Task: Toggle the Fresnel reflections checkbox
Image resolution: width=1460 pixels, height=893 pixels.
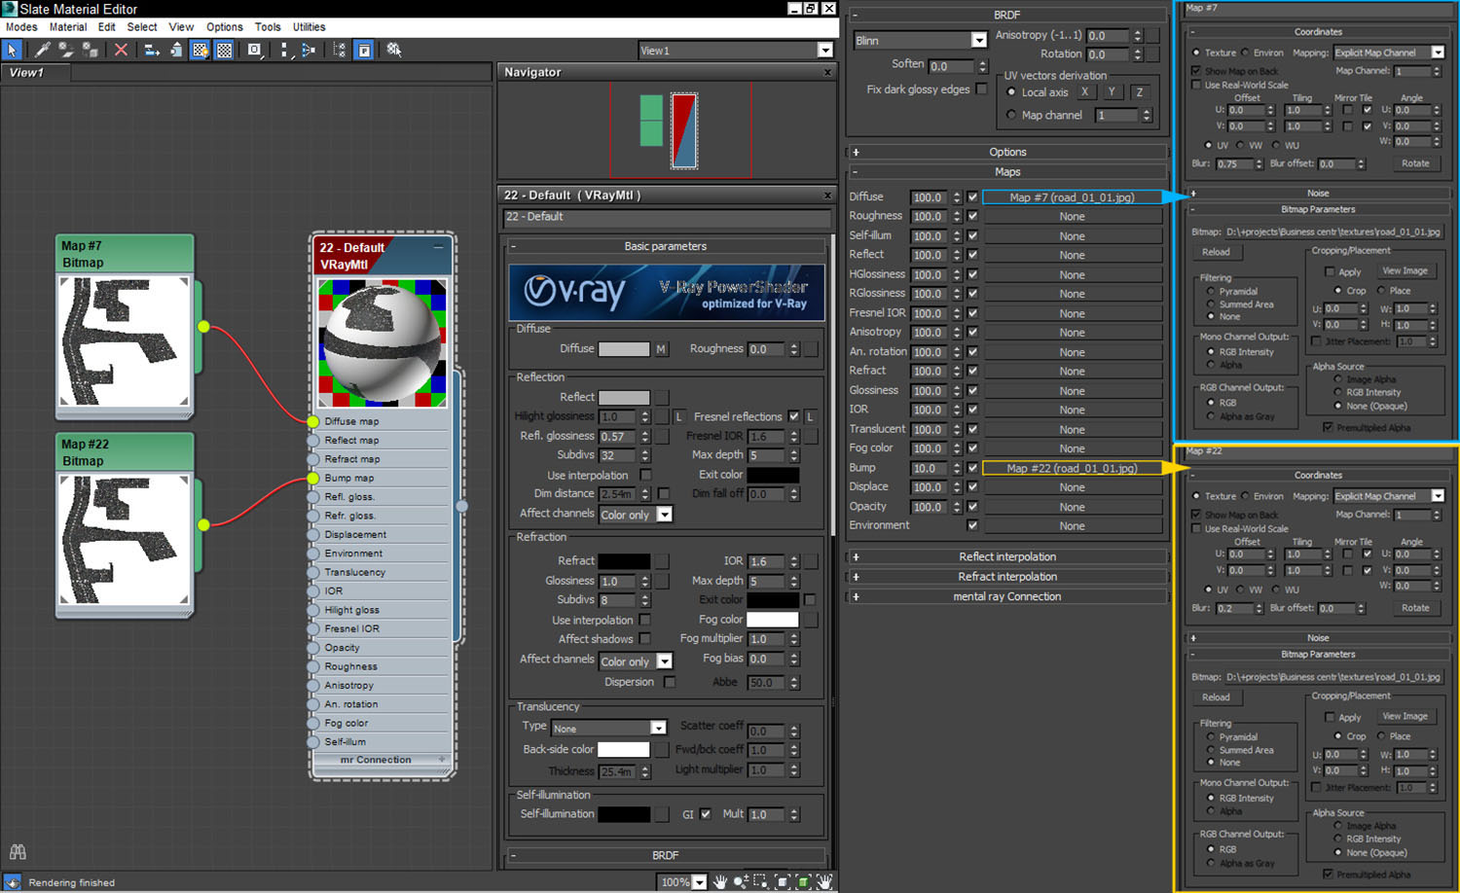Action: pos(794,416)
